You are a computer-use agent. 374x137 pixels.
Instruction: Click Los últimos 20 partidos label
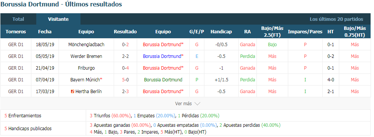tap(336, 19)
